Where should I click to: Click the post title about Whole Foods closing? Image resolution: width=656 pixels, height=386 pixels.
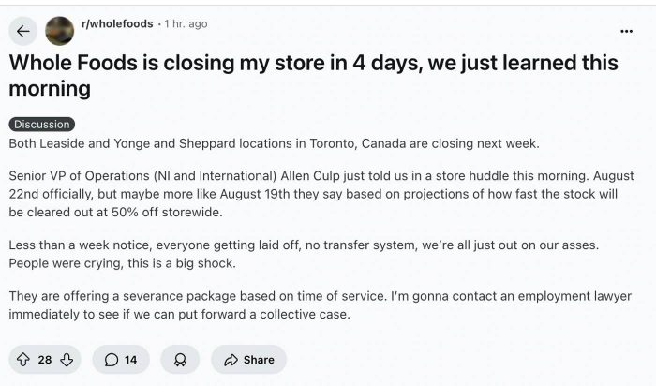tap(313, 75)
